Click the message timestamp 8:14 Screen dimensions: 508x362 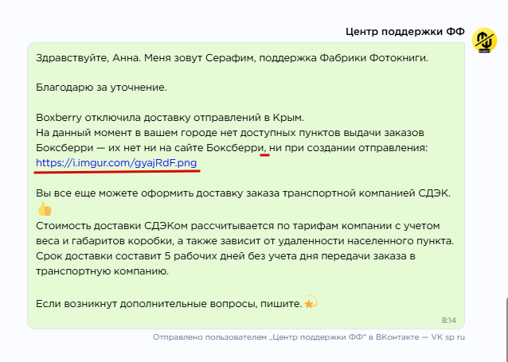click(x=449, y=321)
